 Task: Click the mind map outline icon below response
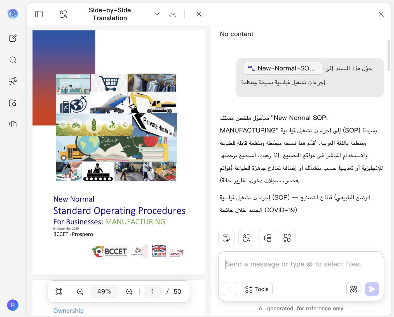coord(267,238)
